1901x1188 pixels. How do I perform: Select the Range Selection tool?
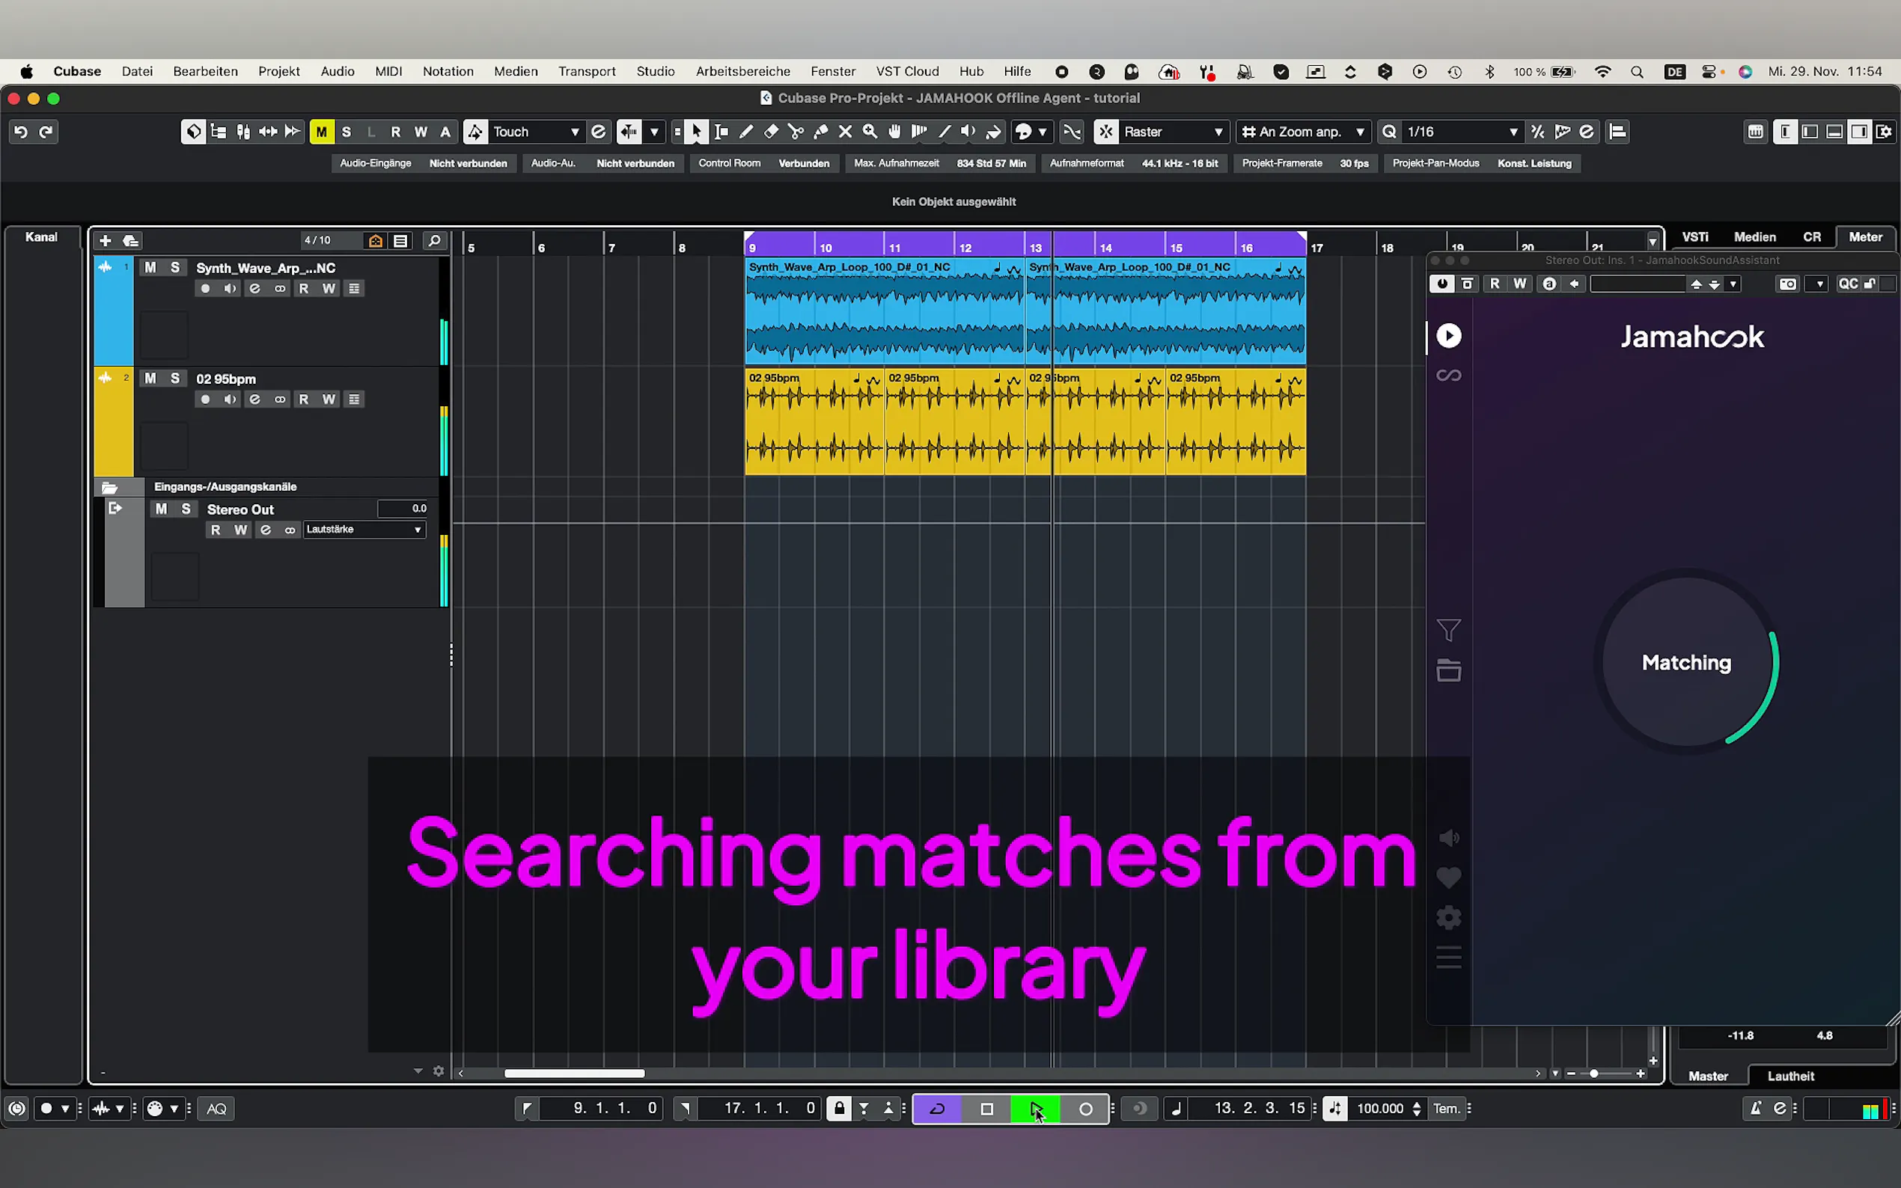pyautogui.click(x=721, y=132)
